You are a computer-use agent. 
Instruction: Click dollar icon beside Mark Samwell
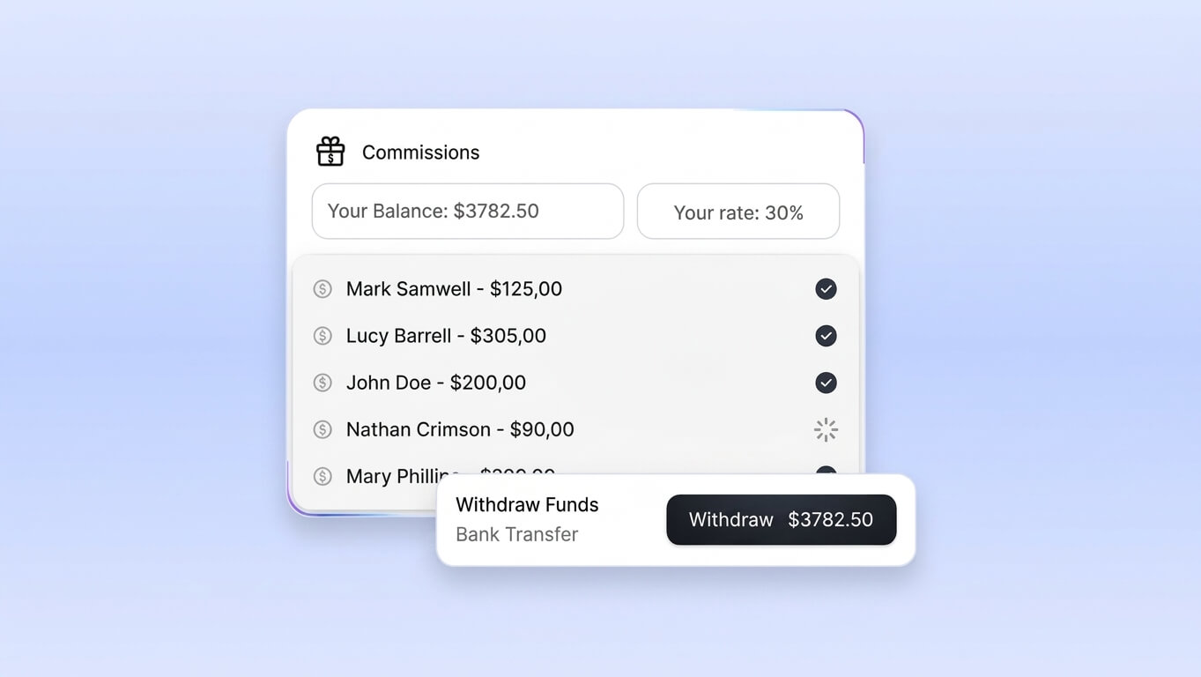pyautogui.click(x=322, y=289)
